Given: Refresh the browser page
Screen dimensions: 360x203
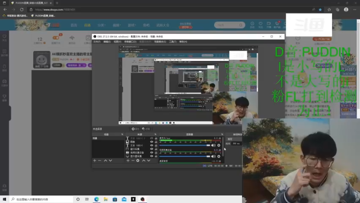Looking at the screenshot, I should pos(22,9).
